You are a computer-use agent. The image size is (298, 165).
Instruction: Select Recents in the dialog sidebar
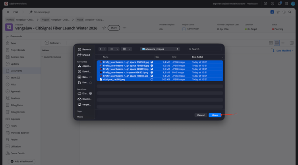pos(84,49)
